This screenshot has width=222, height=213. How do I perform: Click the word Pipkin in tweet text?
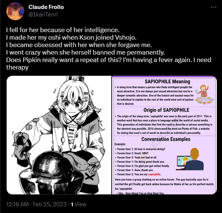pos(32,60)
